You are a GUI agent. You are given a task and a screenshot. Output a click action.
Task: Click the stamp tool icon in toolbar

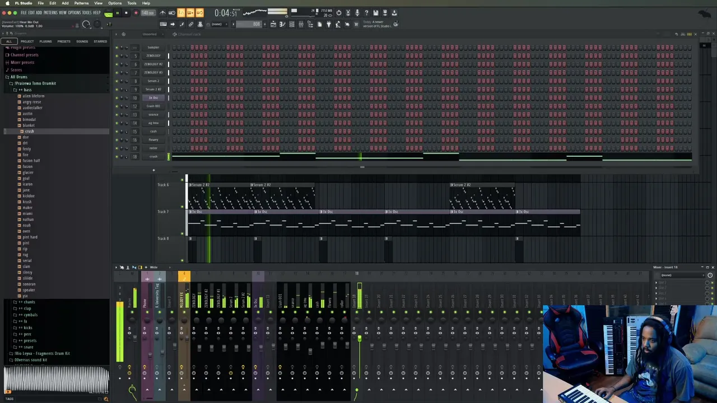coord(200,24)
